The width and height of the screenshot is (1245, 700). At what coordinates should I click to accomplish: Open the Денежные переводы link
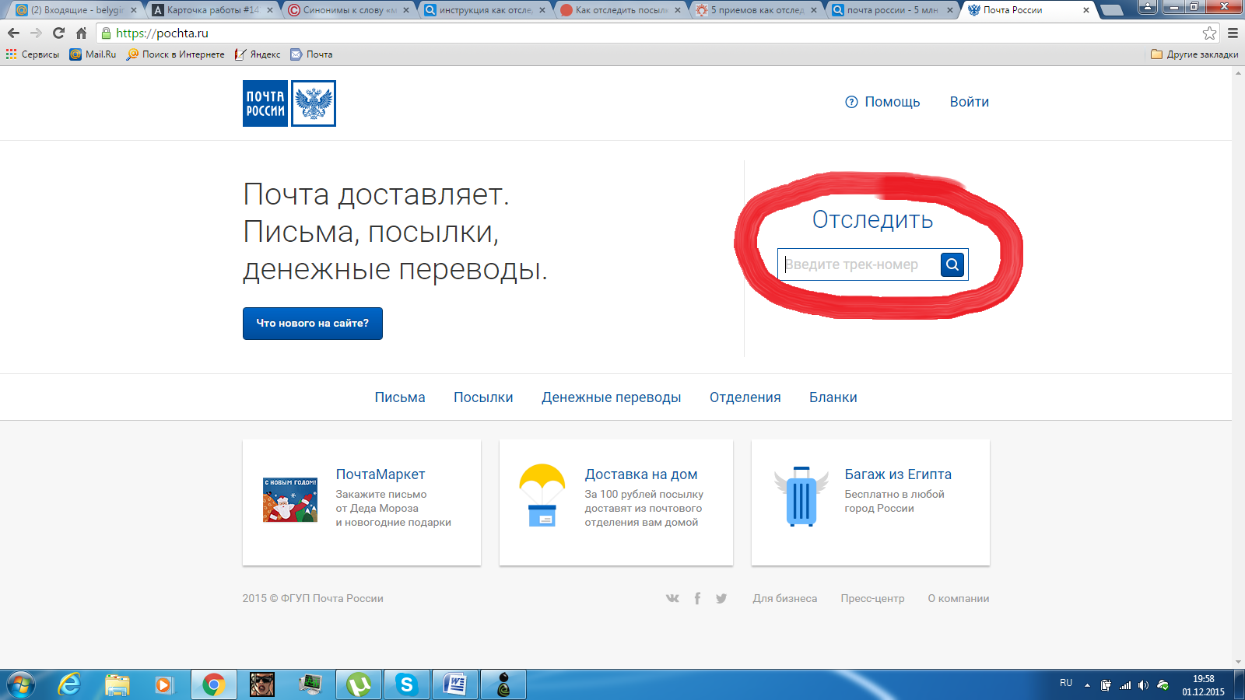coord(612,397)
